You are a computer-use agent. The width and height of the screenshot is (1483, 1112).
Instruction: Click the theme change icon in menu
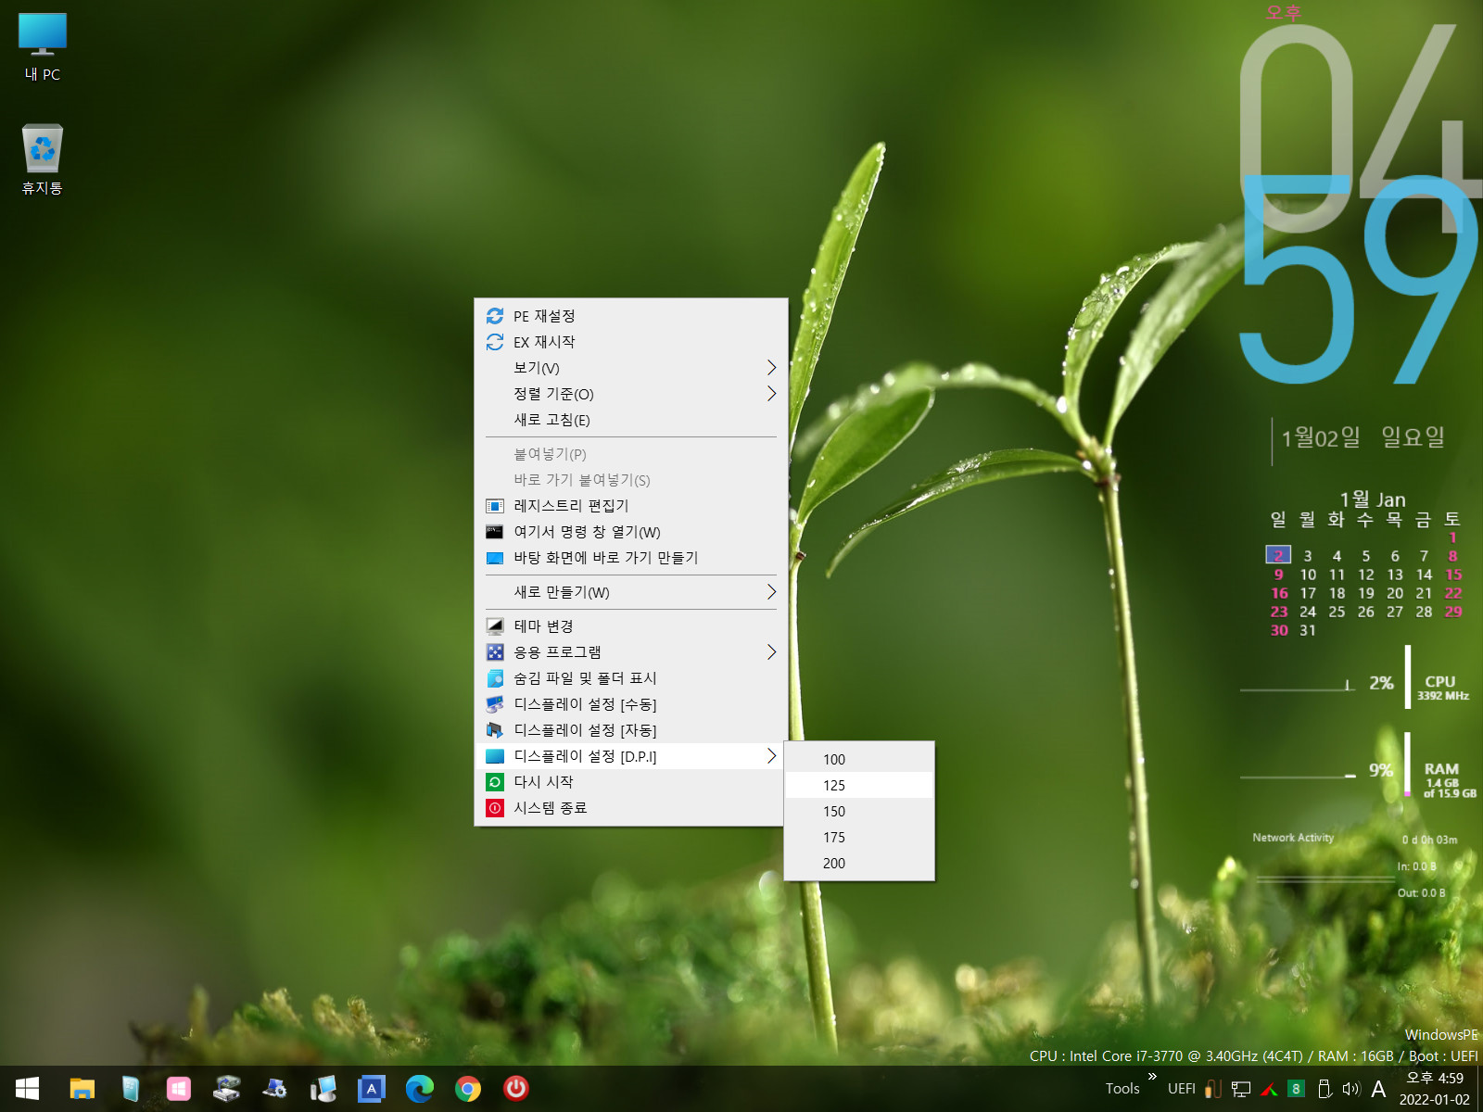(495, 626)
